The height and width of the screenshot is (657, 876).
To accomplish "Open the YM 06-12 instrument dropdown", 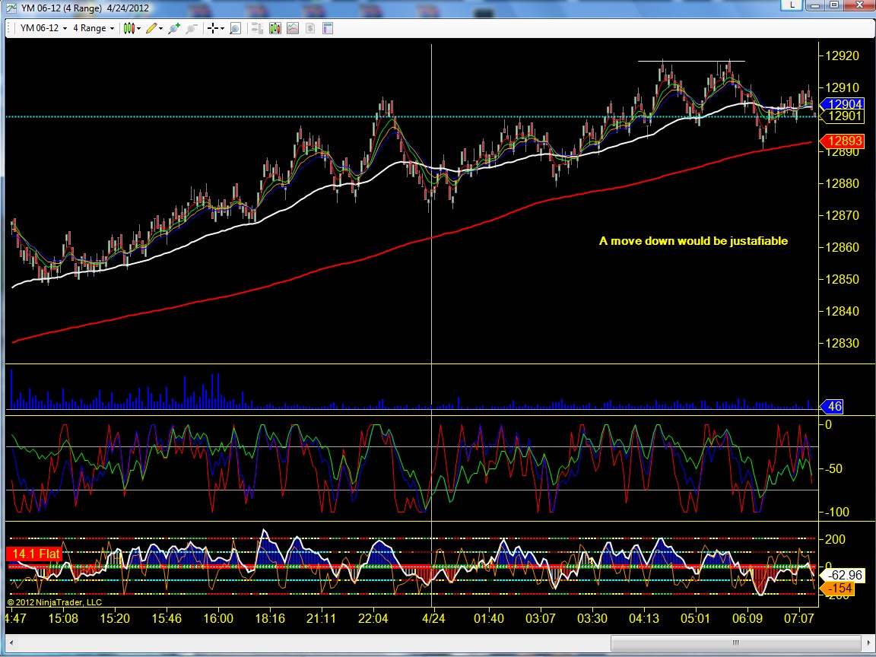I will click(x=43, y=28).
